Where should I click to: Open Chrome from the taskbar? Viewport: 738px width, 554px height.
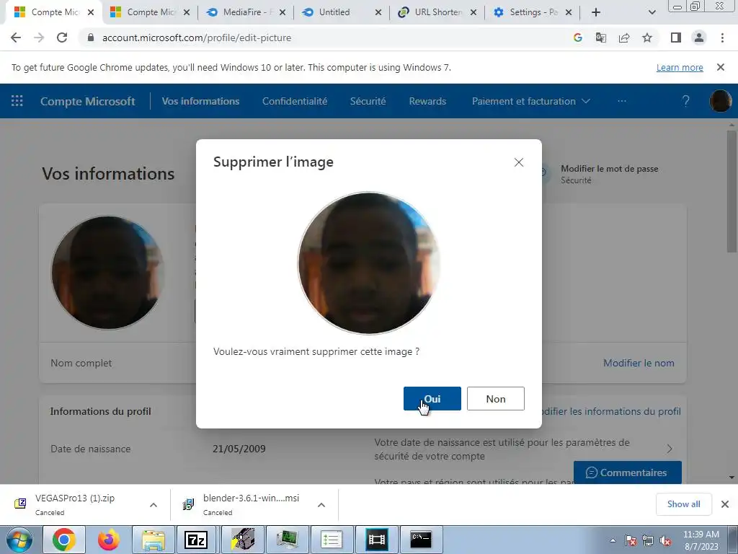[64, 540]
